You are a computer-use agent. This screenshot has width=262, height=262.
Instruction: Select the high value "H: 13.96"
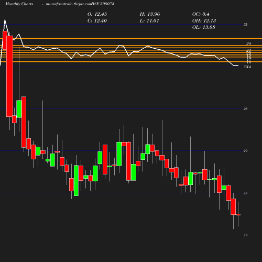(x=150, y=14)
